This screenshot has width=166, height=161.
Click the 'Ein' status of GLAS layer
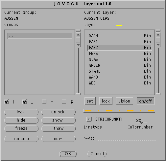[147, 59]
